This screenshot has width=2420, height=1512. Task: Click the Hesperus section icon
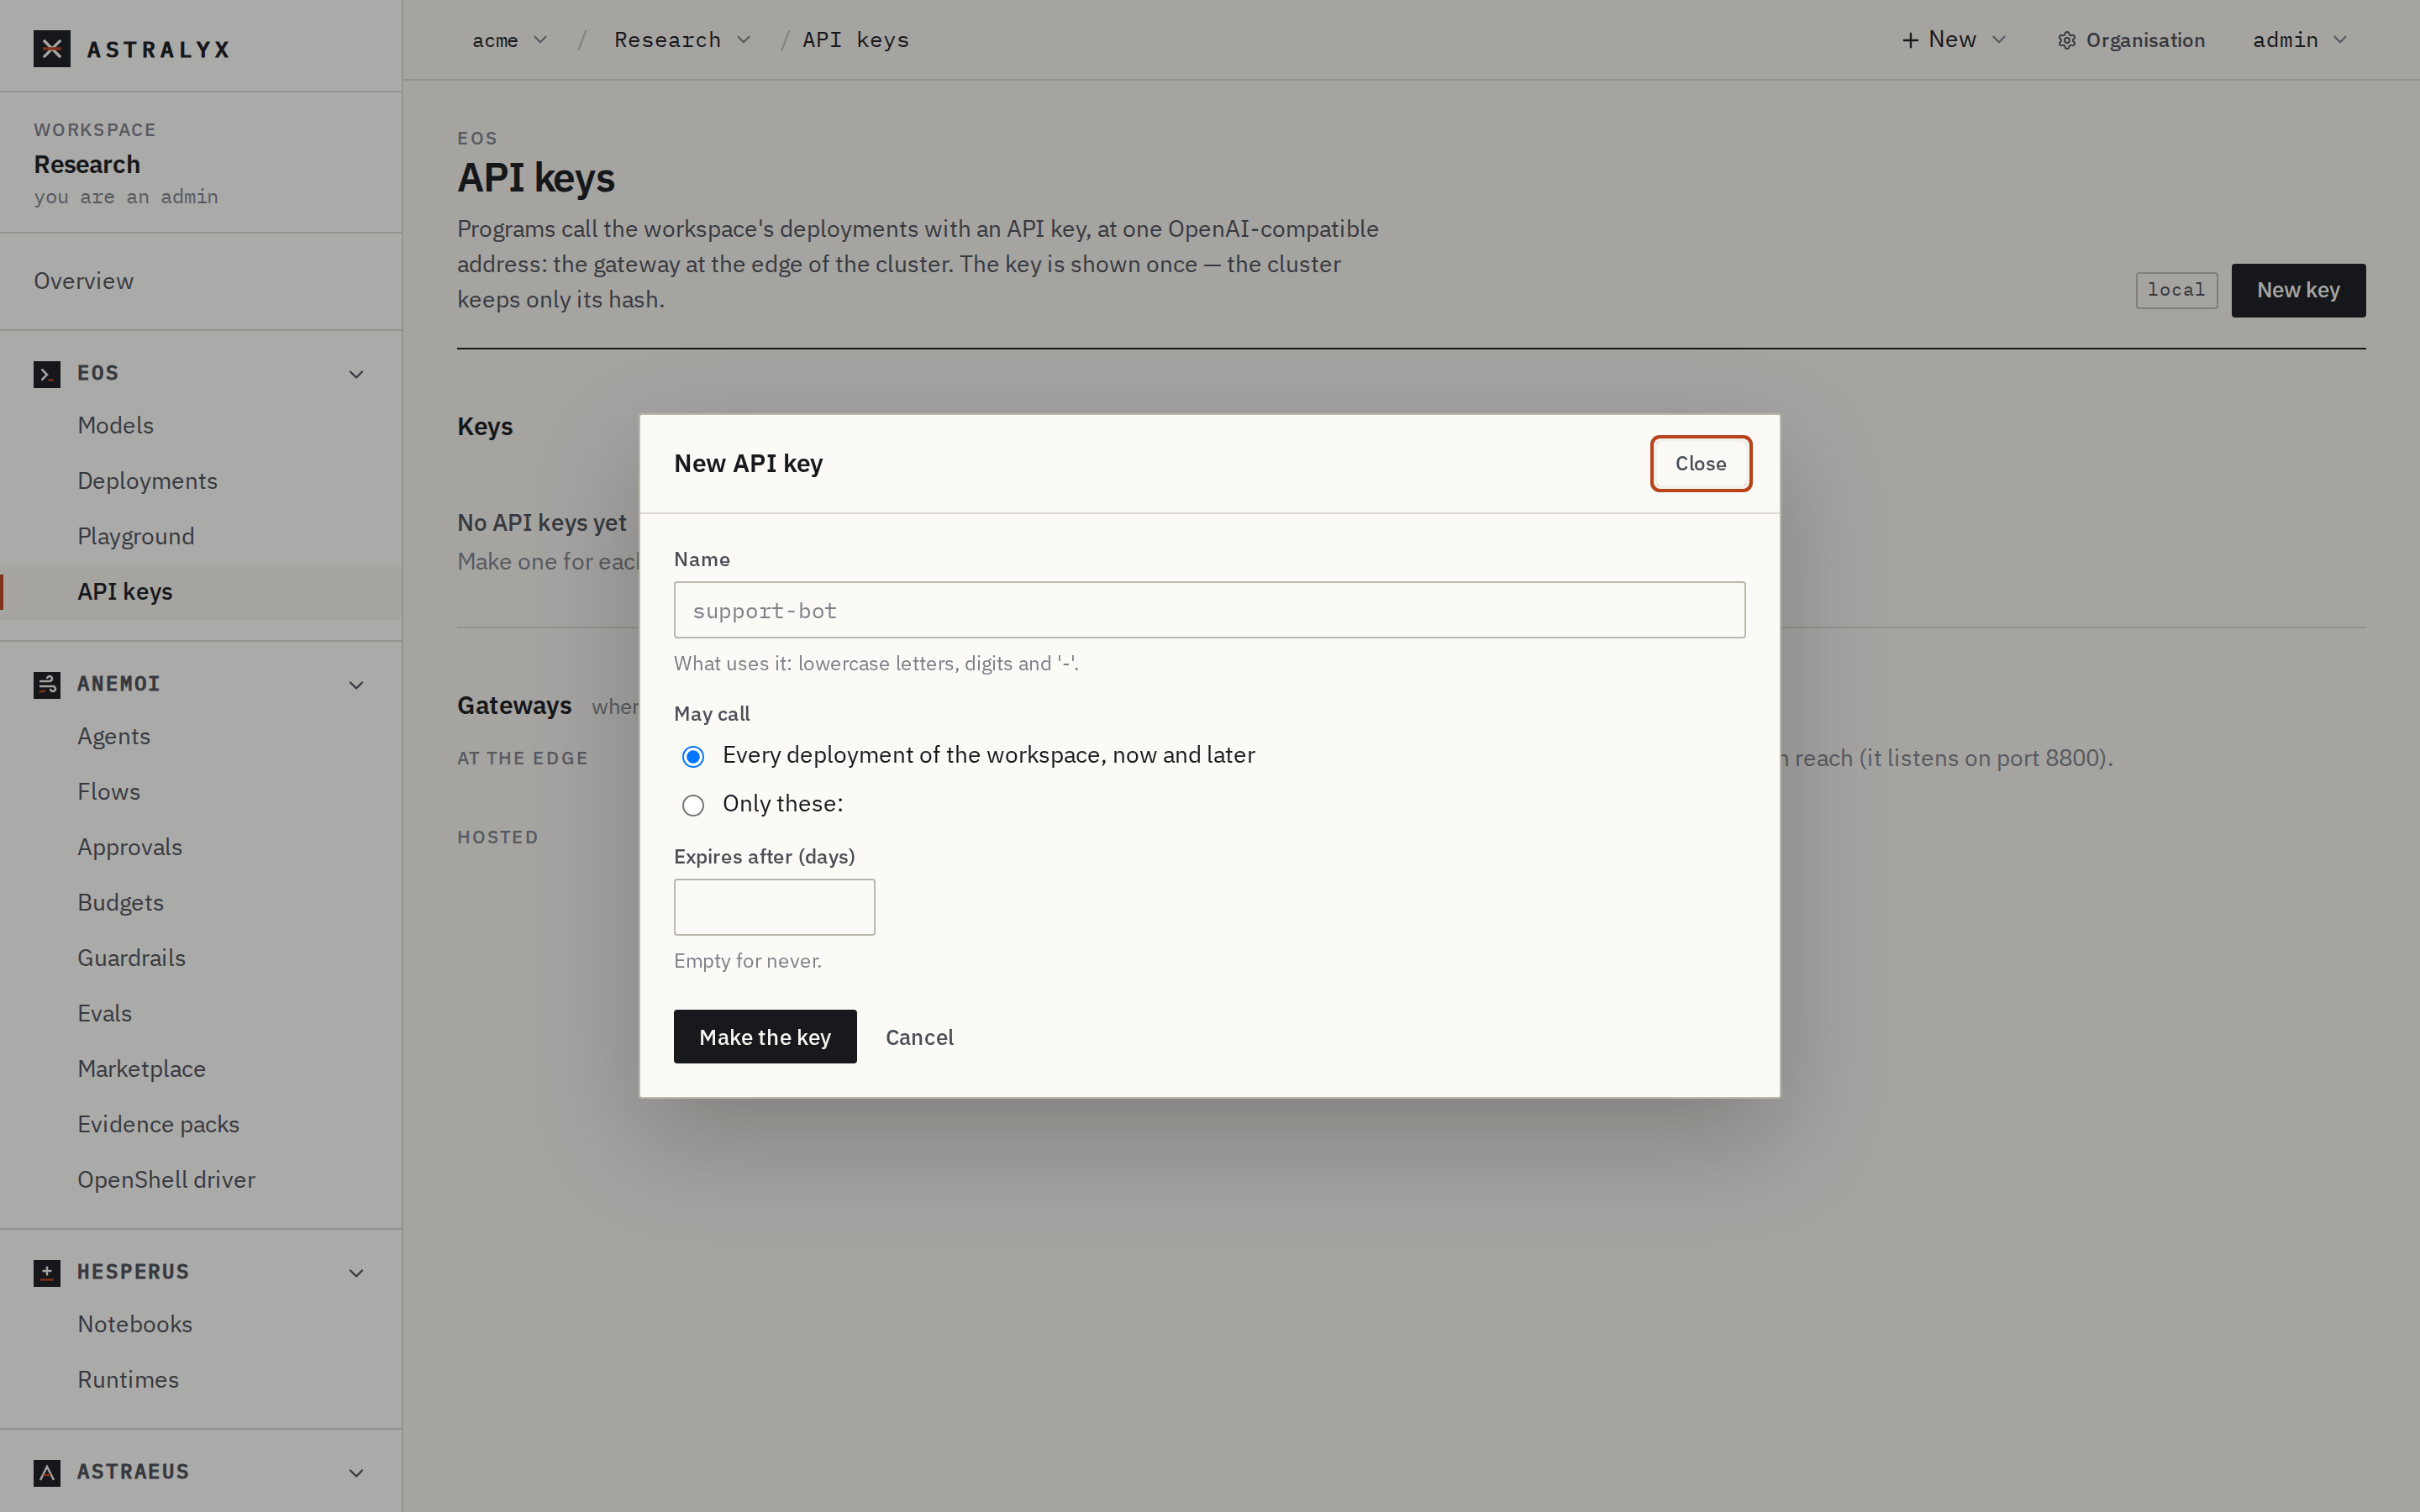[x=47, y=1273]
